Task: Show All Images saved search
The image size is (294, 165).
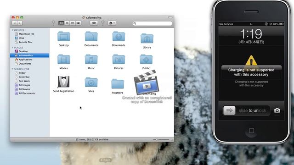Action: coord(23,85)
